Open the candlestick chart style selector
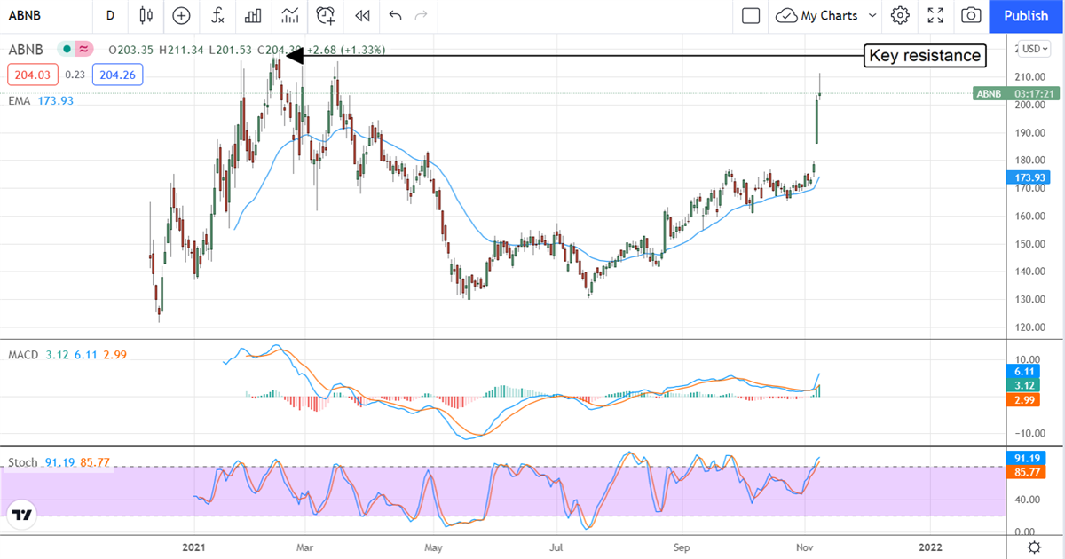The width and height of the screenshot is (1065, 559). 146,15
